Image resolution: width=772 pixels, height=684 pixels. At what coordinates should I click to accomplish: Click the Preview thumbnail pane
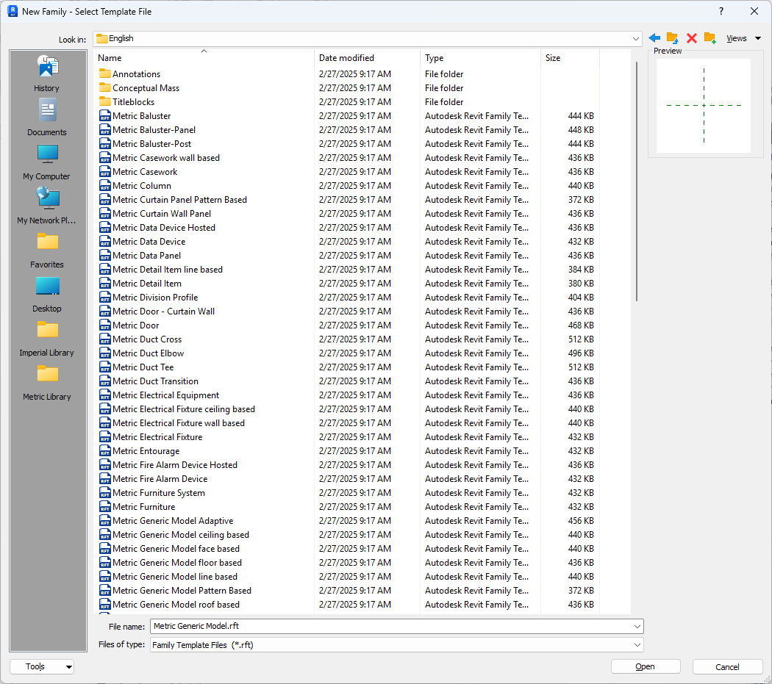(x=704, y=105)
